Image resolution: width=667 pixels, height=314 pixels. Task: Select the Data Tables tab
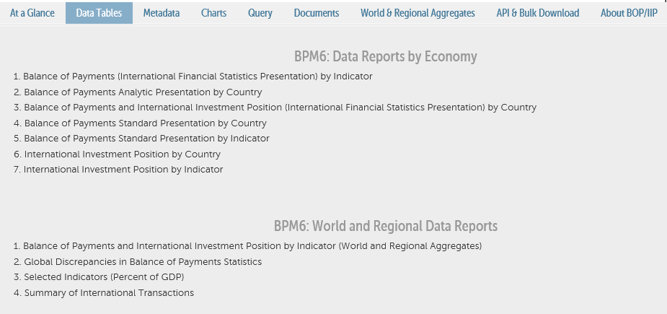(x=99, y=13)
